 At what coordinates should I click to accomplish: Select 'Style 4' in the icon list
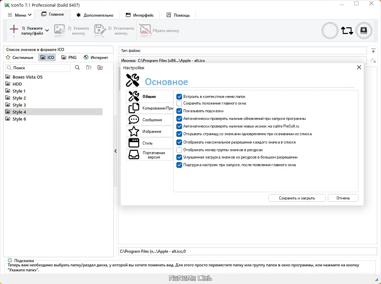(x=54, y=112)
